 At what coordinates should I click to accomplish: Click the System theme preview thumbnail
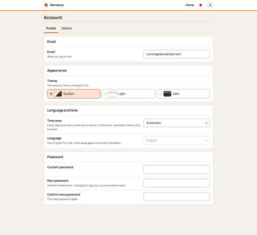tap(58, 94)
